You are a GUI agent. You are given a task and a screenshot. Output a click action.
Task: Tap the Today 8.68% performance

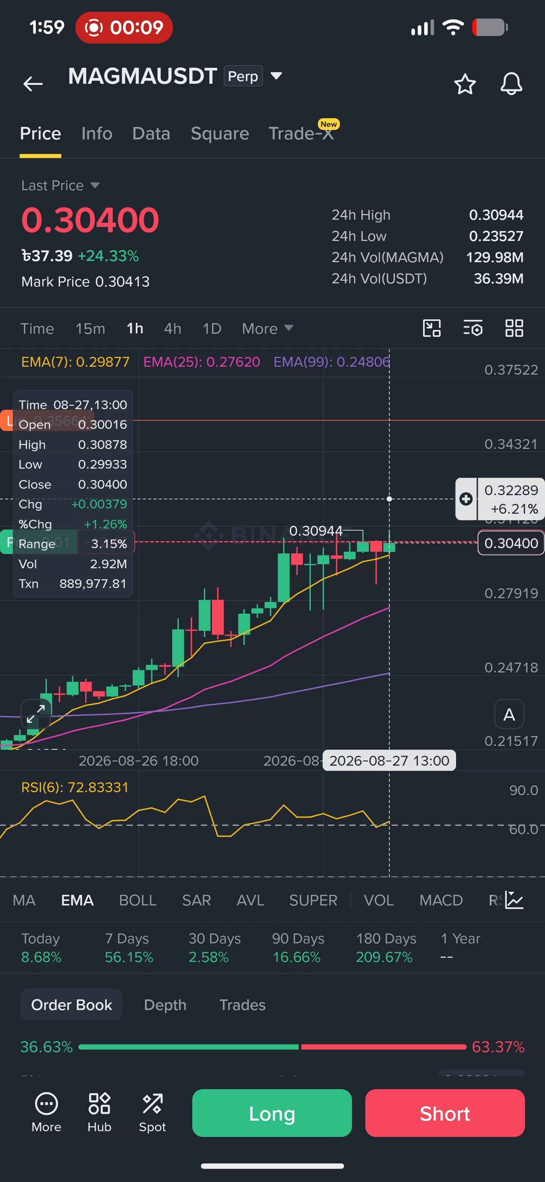pyautogui.click(x=41, y=947)
